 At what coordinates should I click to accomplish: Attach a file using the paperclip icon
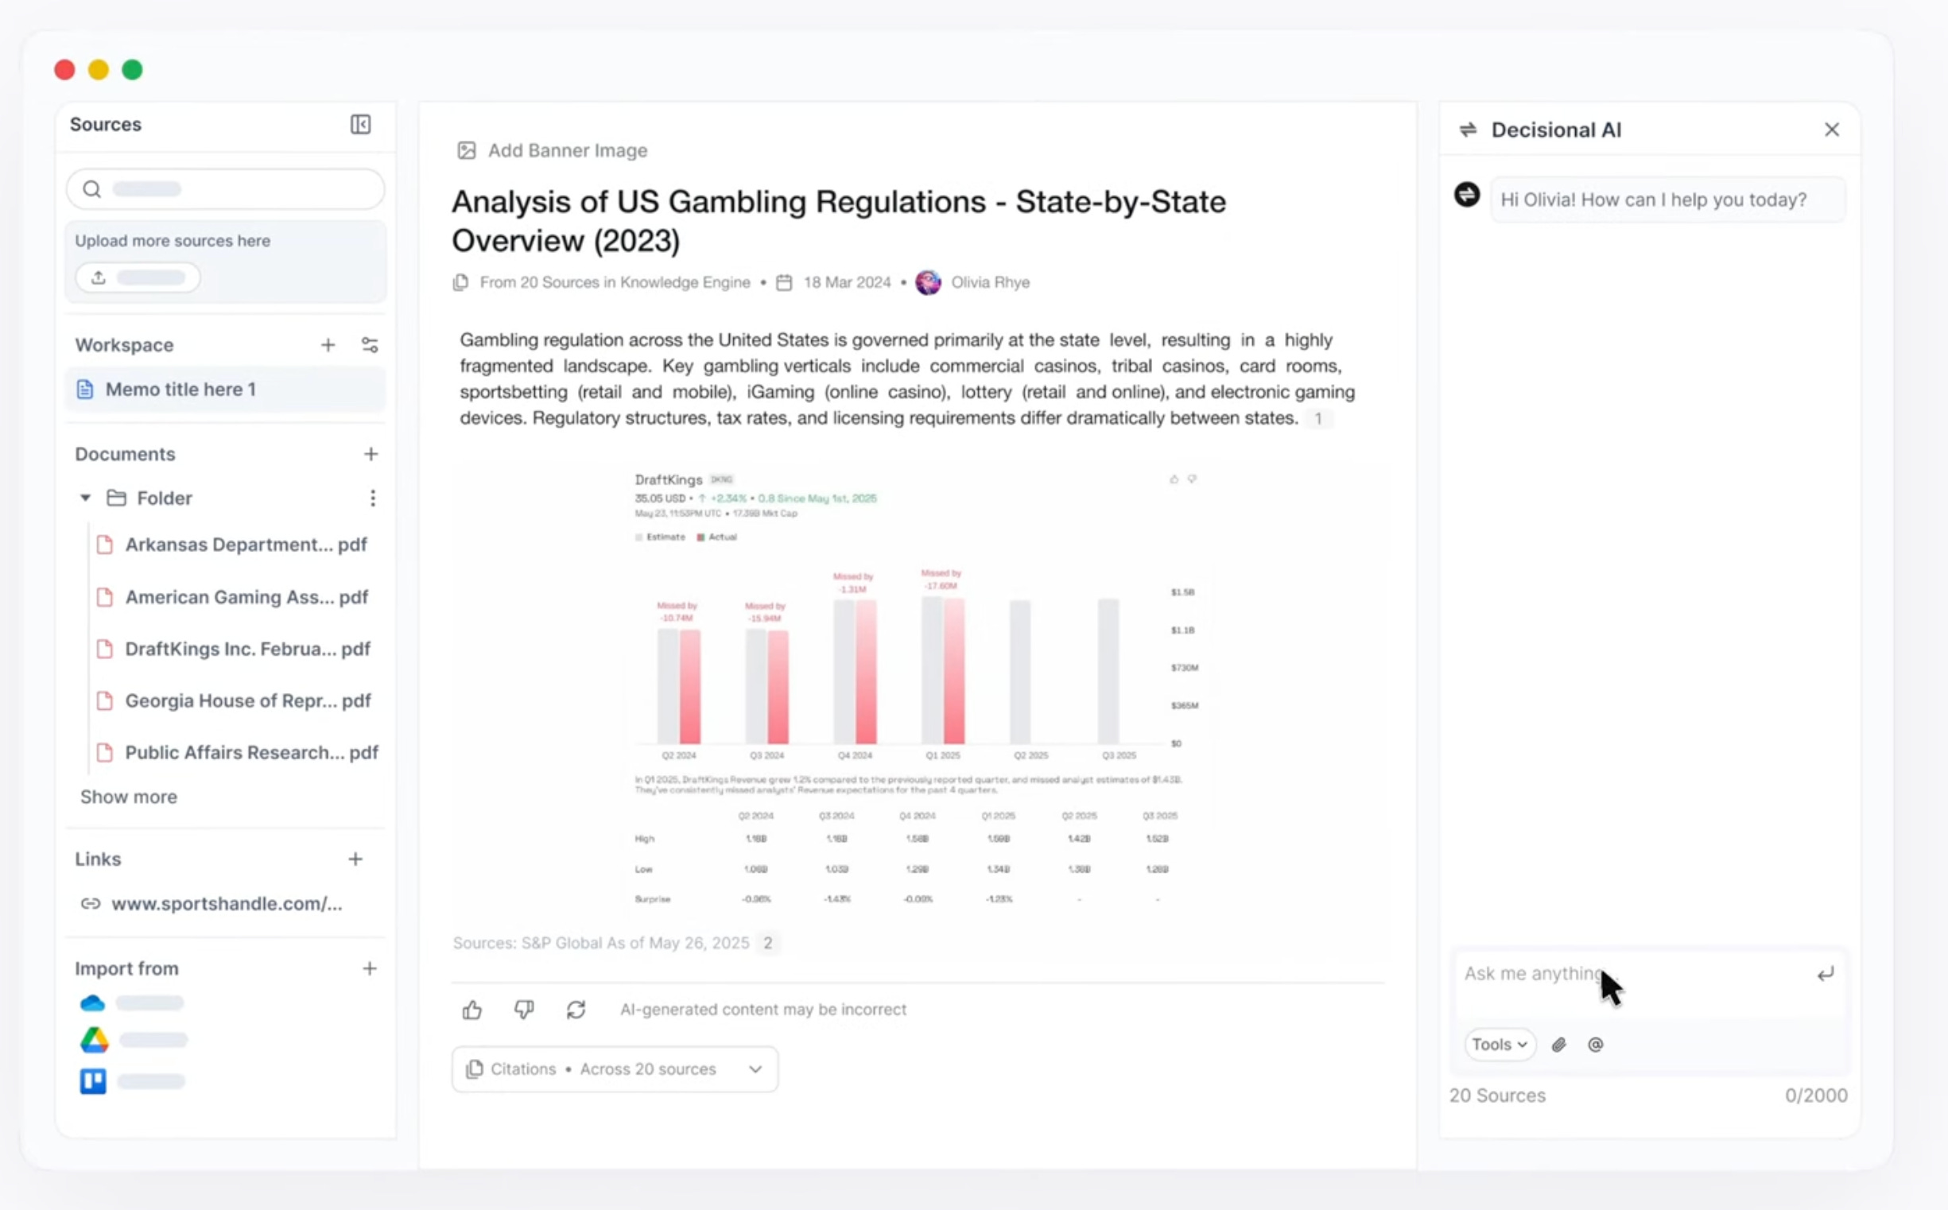coord(1559,1045)
